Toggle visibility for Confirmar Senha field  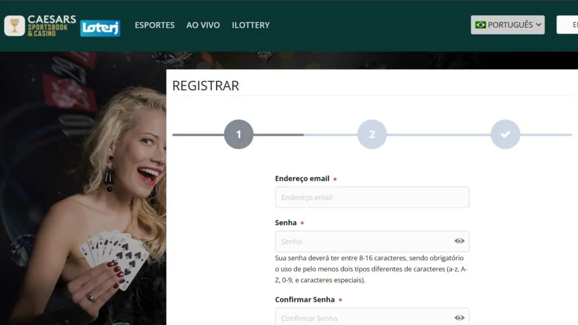tap(459, 318)
